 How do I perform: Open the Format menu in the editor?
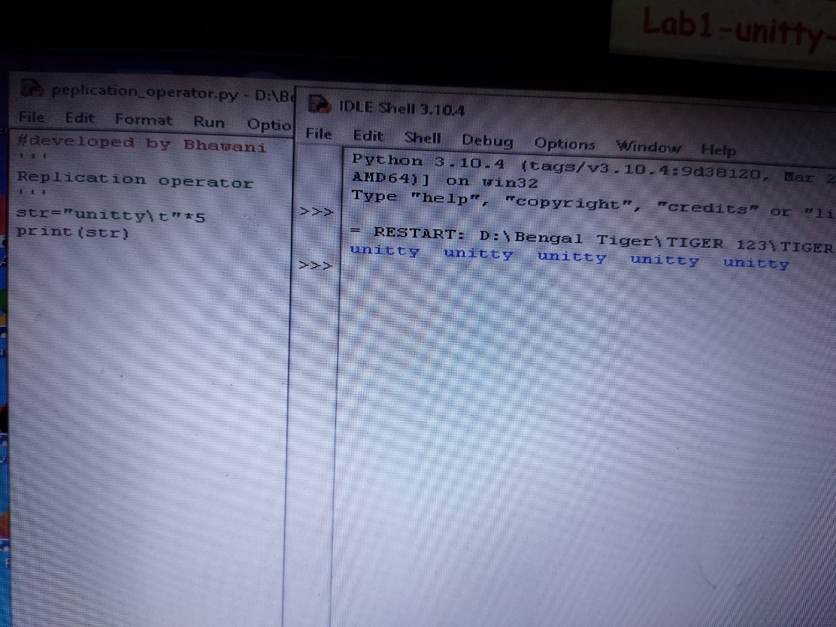point(143,120)
